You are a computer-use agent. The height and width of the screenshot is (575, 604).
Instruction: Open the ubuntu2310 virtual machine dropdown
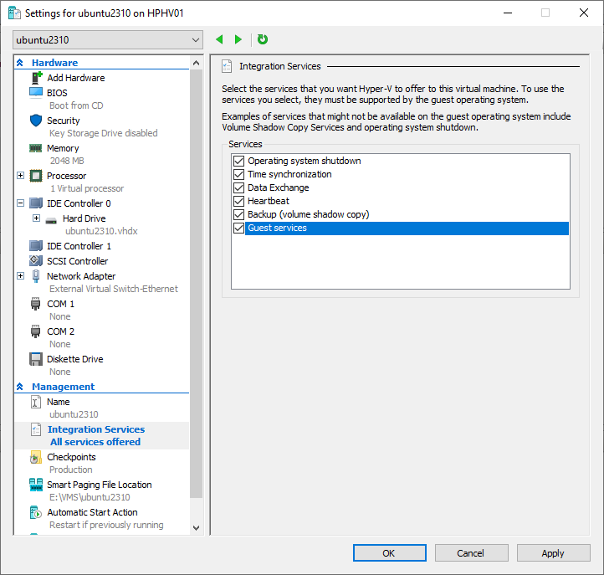[108, 39]
